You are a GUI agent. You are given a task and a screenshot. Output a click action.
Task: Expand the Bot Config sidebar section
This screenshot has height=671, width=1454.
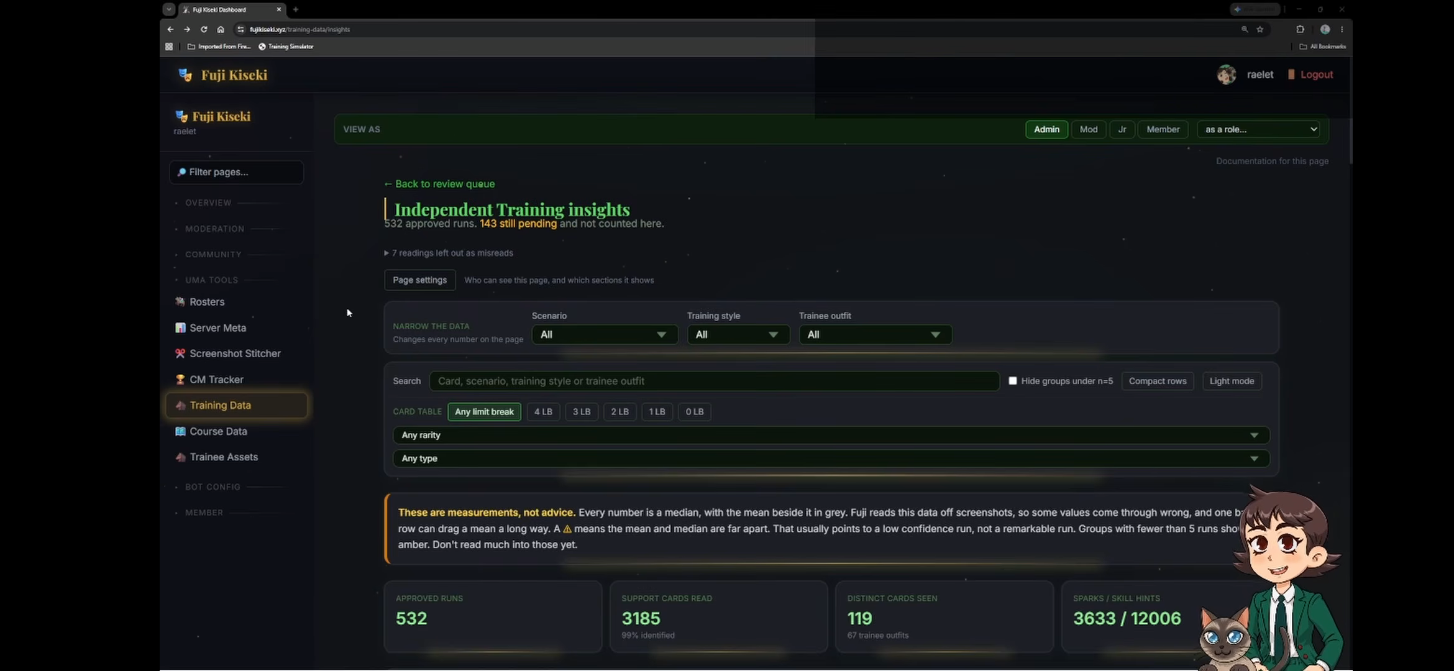[213, 487]
